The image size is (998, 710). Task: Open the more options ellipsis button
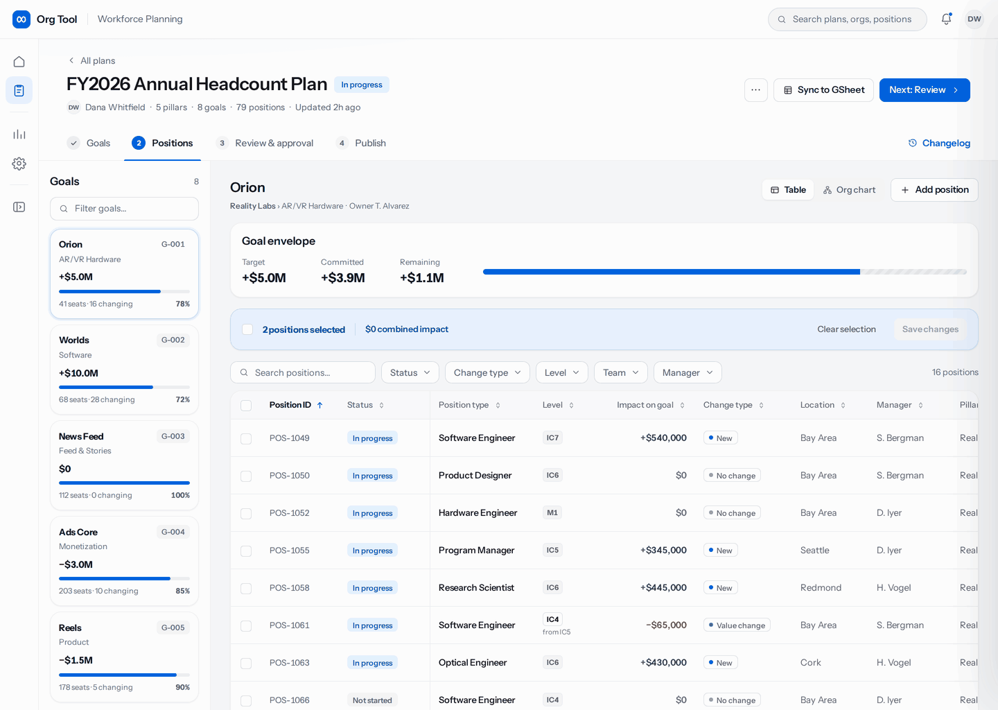(756, 90)
